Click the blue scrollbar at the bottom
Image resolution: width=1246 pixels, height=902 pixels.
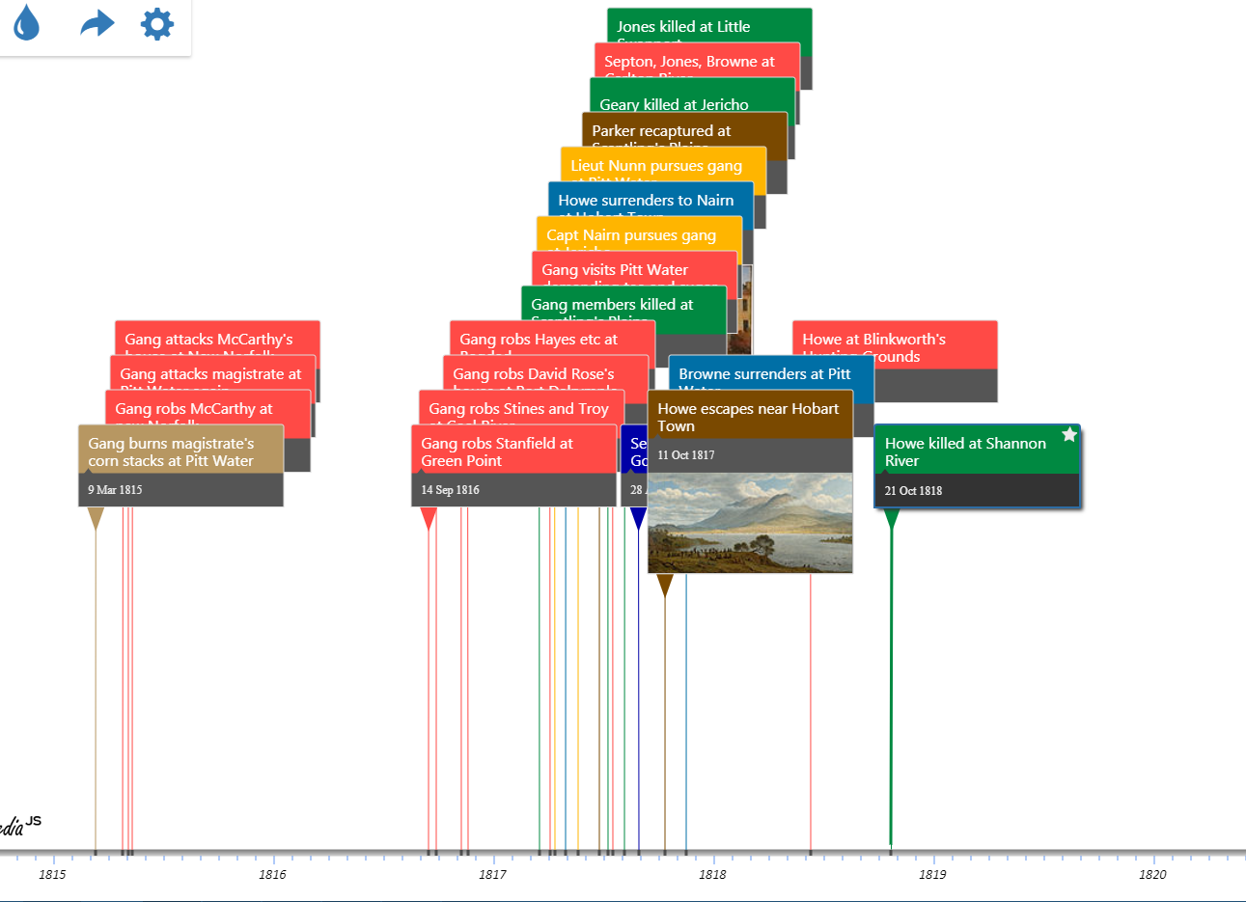click(x=623, y=897)
